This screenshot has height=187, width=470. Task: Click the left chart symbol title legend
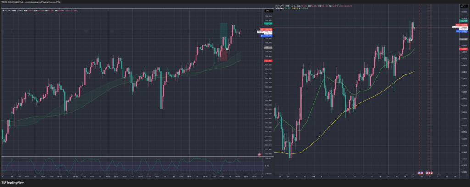coord(14,11)
